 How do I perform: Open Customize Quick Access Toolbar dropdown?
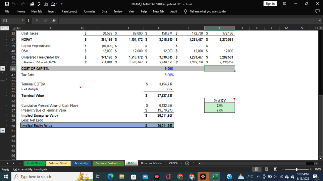[x=62, y=4]
